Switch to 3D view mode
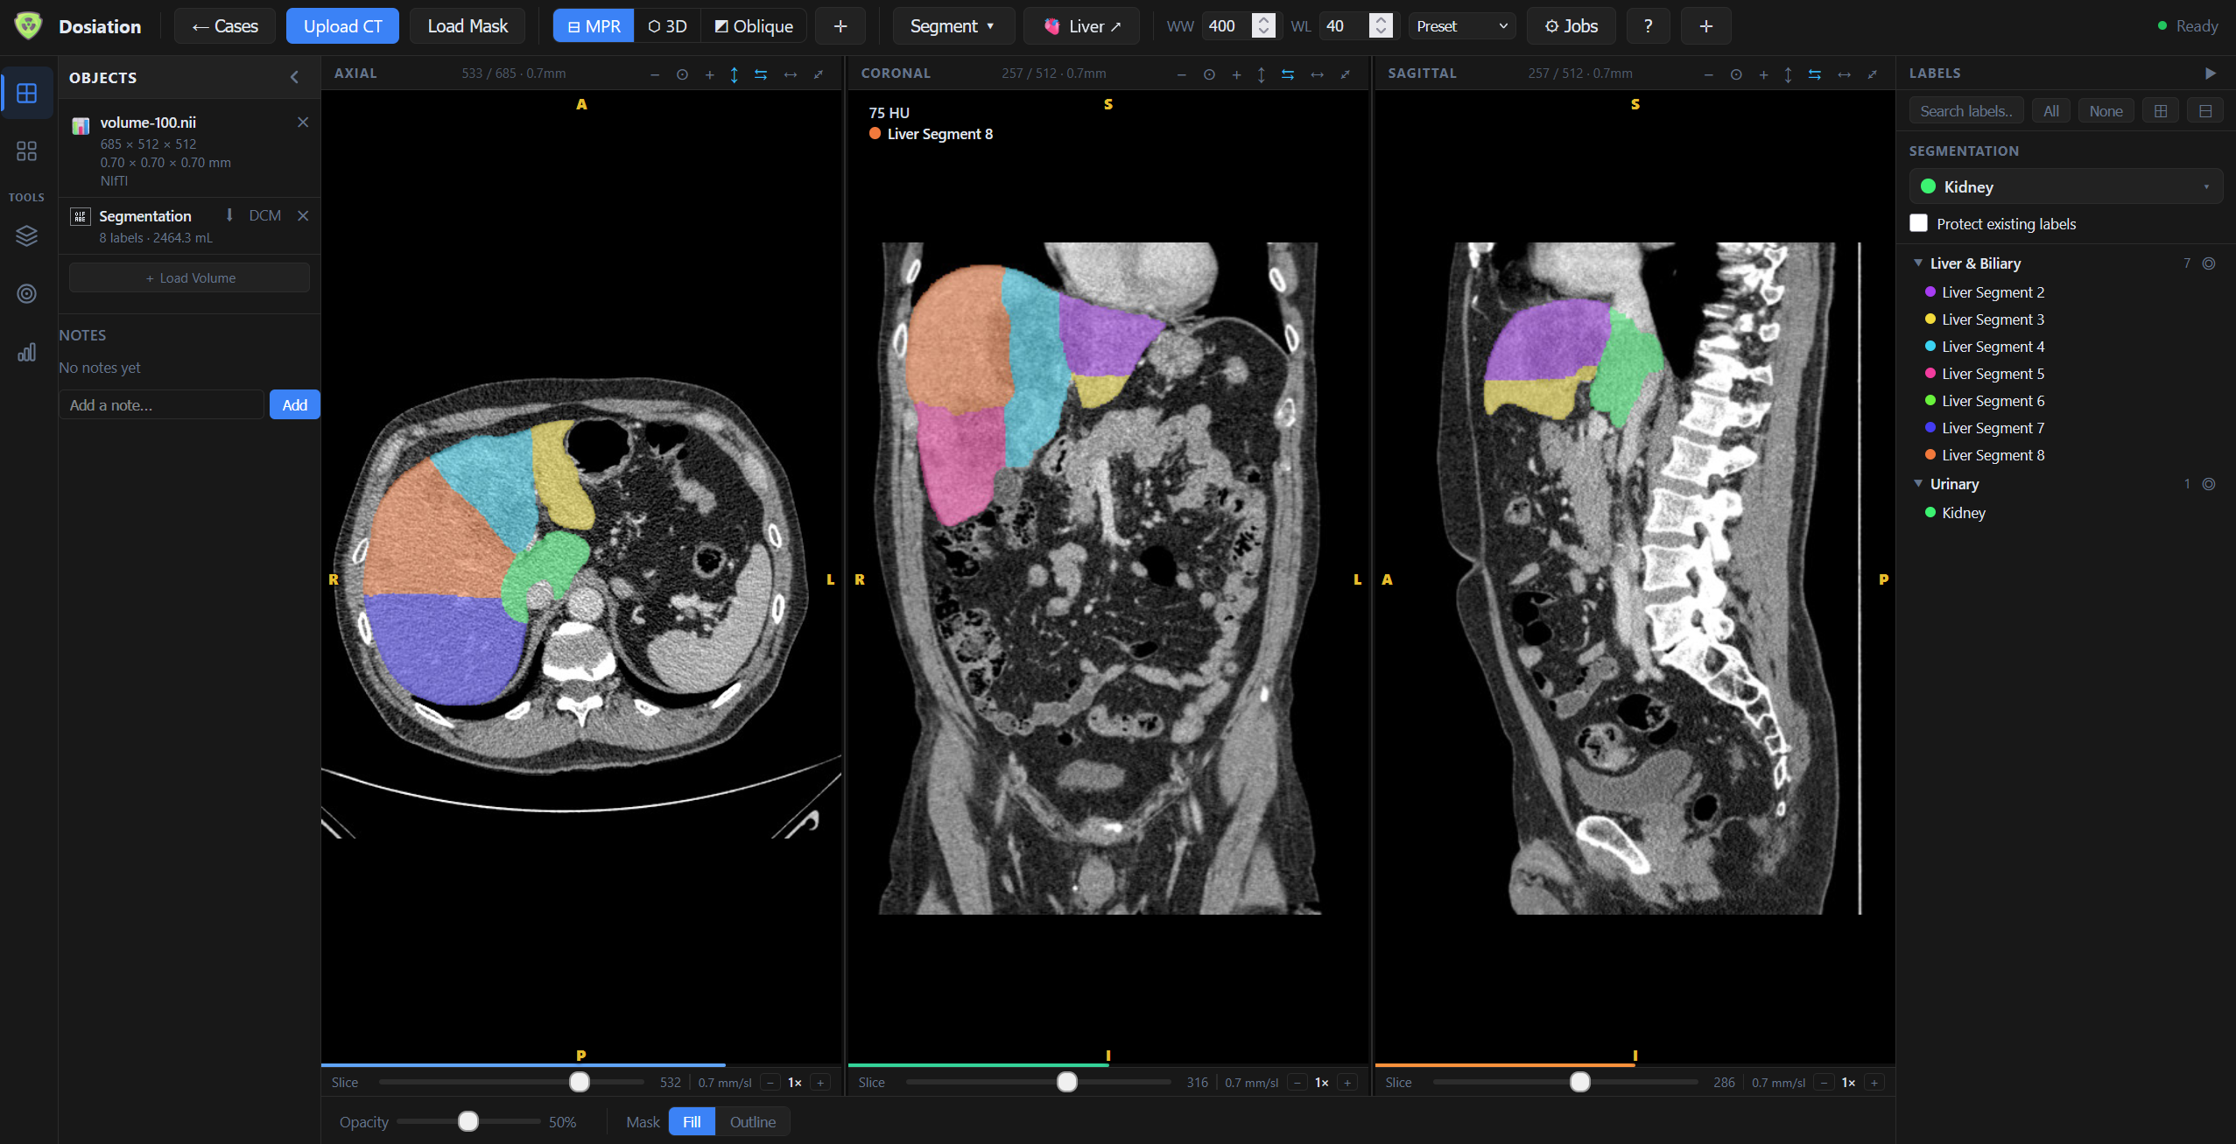Image resolution: width=2236 pixels, height=1144 pixels. point(667,26)
